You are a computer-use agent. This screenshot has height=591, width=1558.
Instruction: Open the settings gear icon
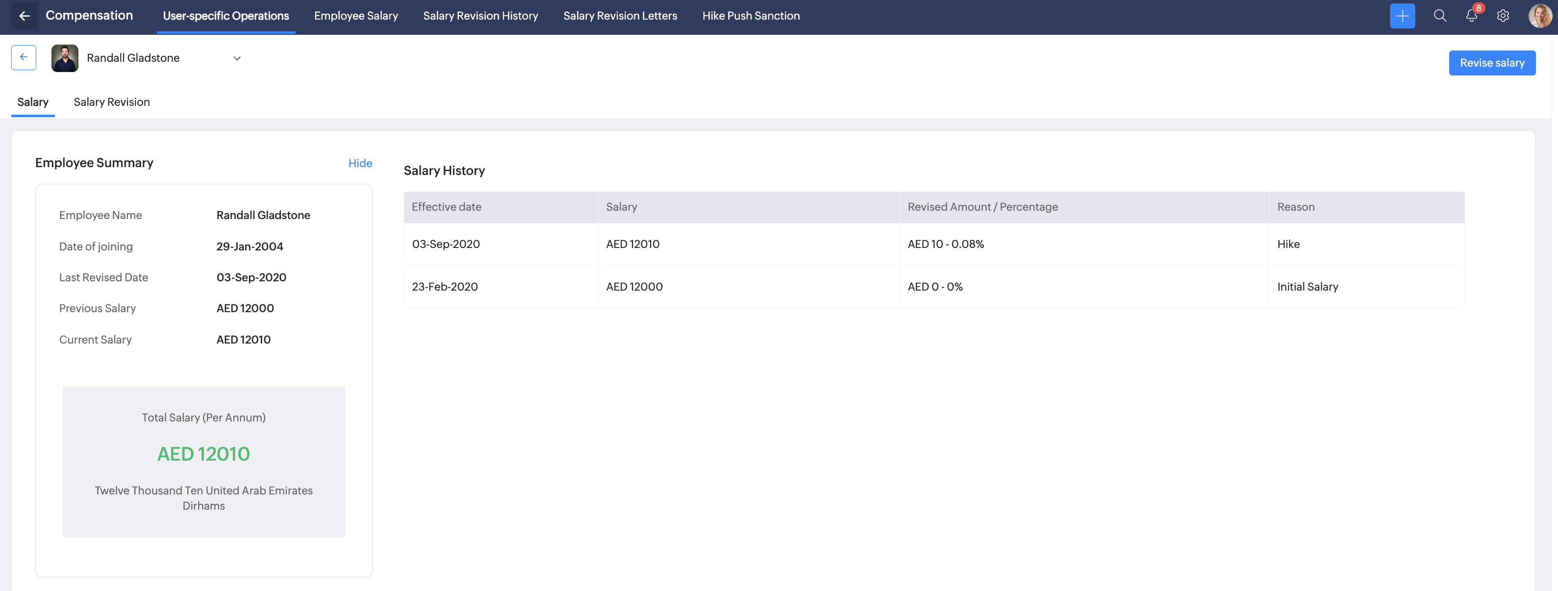[x=1502, y=16]
